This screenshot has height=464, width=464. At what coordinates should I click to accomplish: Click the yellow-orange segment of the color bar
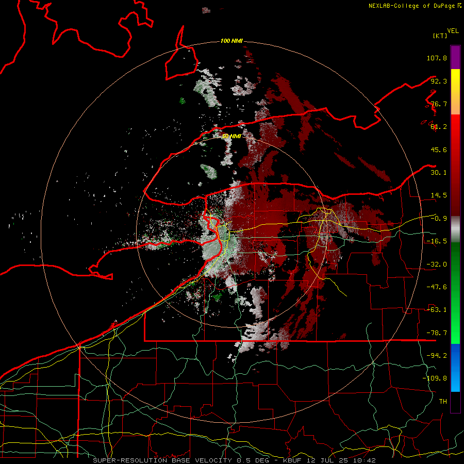[x=455, y=92]
